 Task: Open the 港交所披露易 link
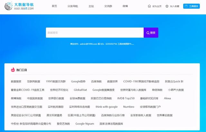point(54,115)
